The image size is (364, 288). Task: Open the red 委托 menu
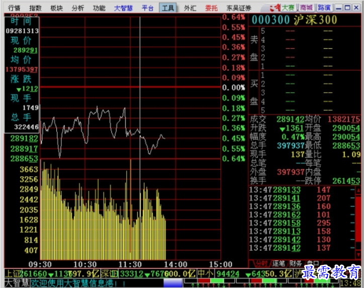click(211, 8)
